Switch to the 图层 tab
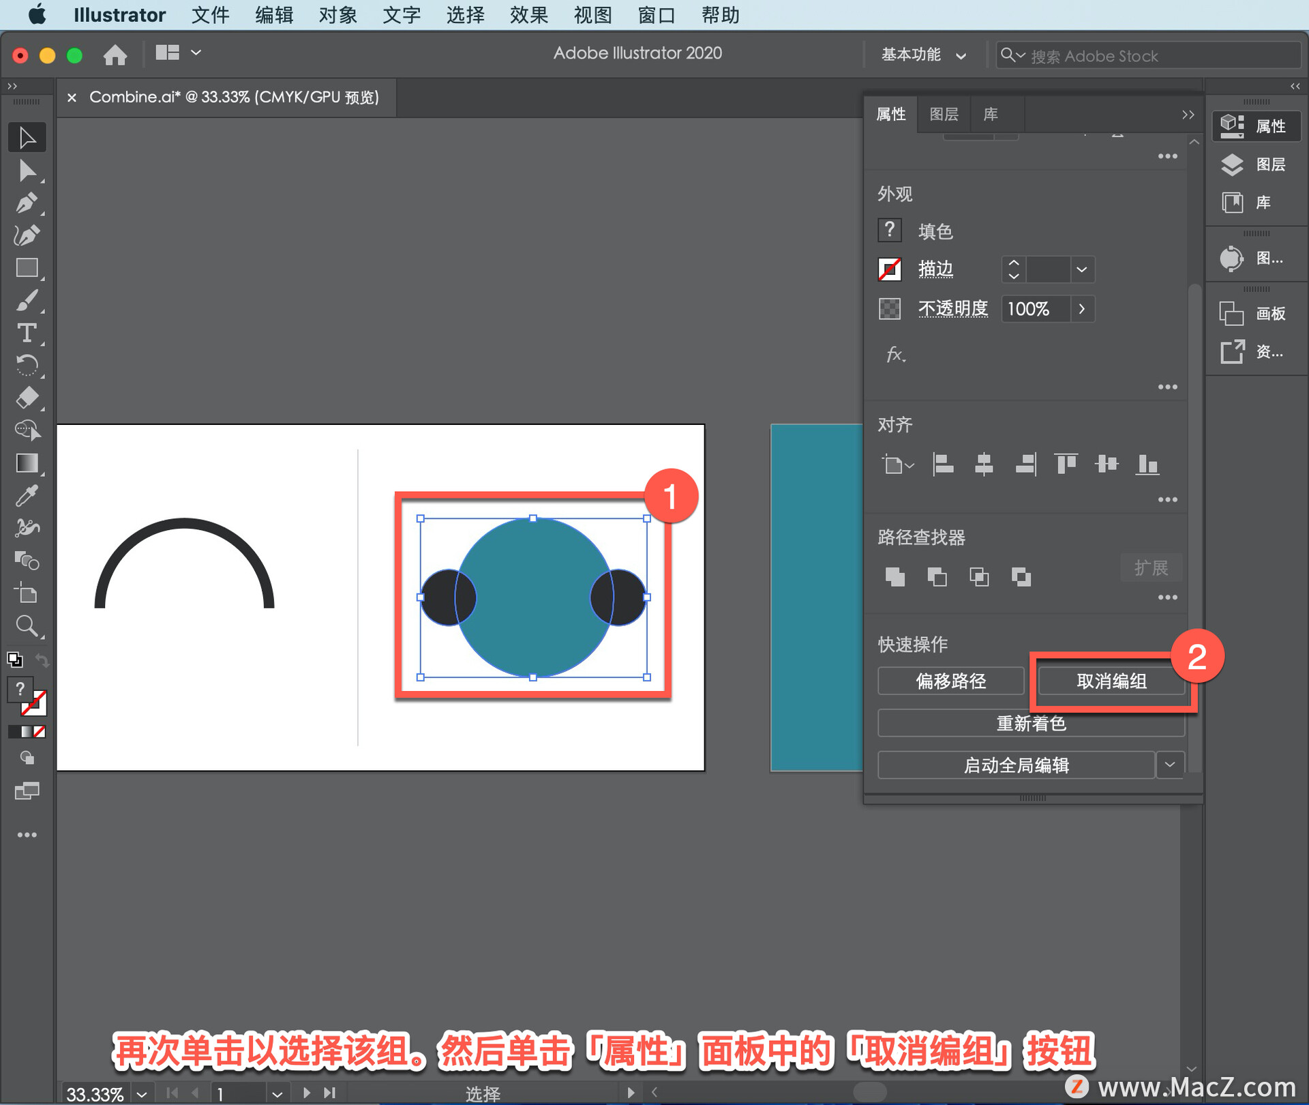Viewport: 1309px width, 1105px height. pos(944,114)
